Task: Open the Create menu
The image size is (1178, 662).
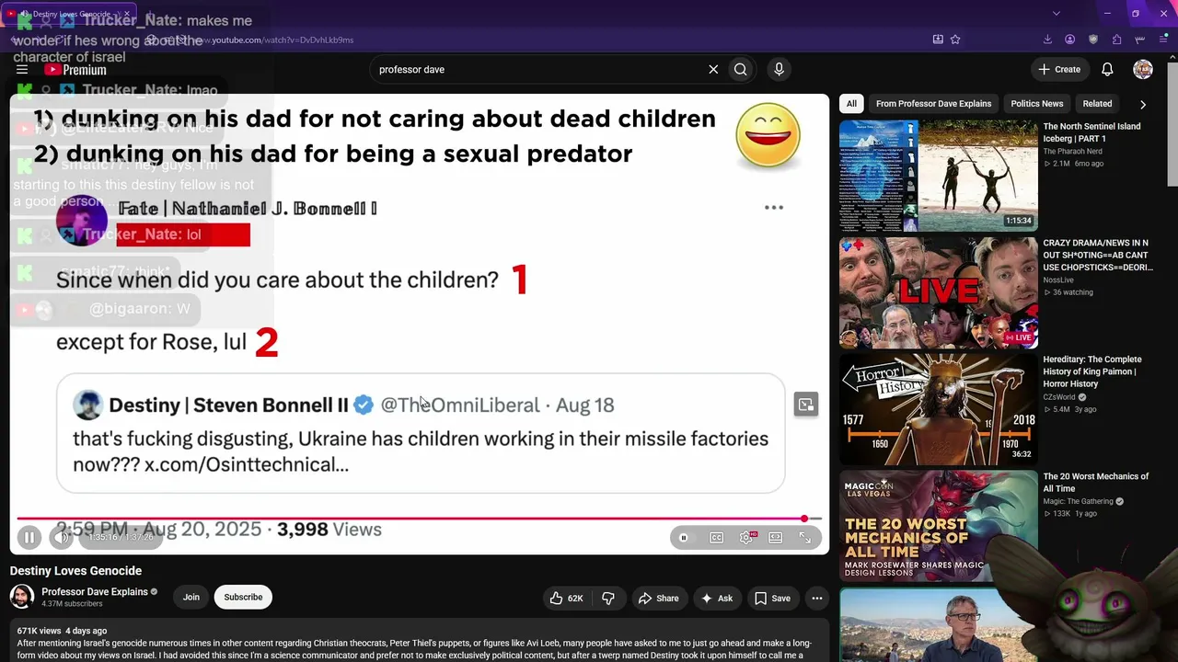Action: 1059,69
